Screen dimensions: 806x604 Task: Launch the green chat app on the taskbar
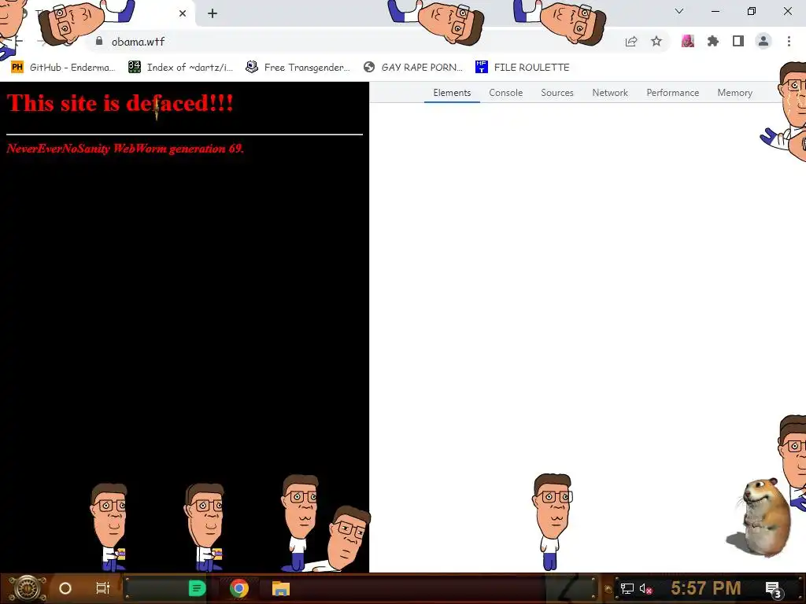pyautogui.click(x=197, y=588)
